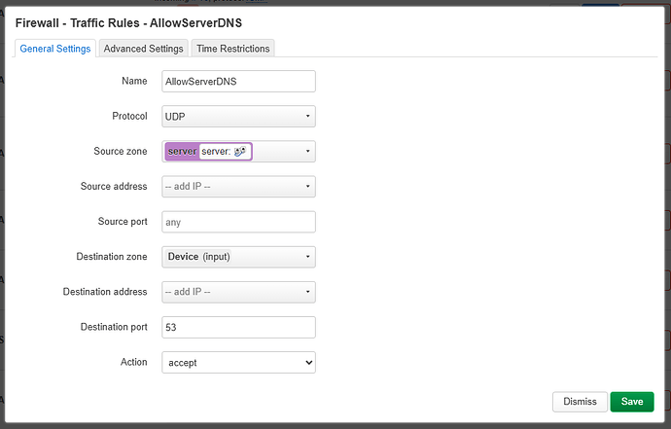Viewport: 671px width, 429px height.
Task: Open the Advanced Settings tab
Action: pos(143,49)
